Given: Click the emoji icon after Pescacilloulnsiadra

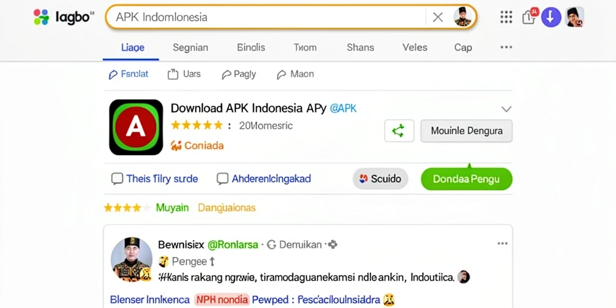Looking at the screenshot, I should pyautogui.click(x=389, y=300).
